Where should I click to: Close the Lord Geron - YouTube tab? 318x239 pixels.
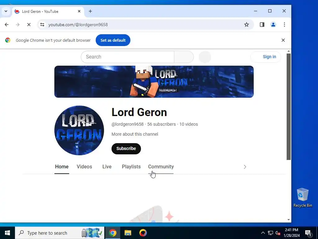point(79,11)
